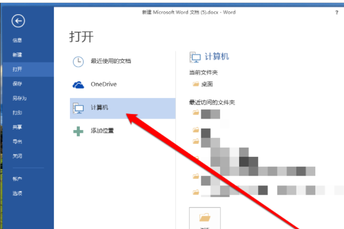This screenshot has height=229, width=344.
Task: Select 导出 in the sidebar
Action: coord(17,141)
